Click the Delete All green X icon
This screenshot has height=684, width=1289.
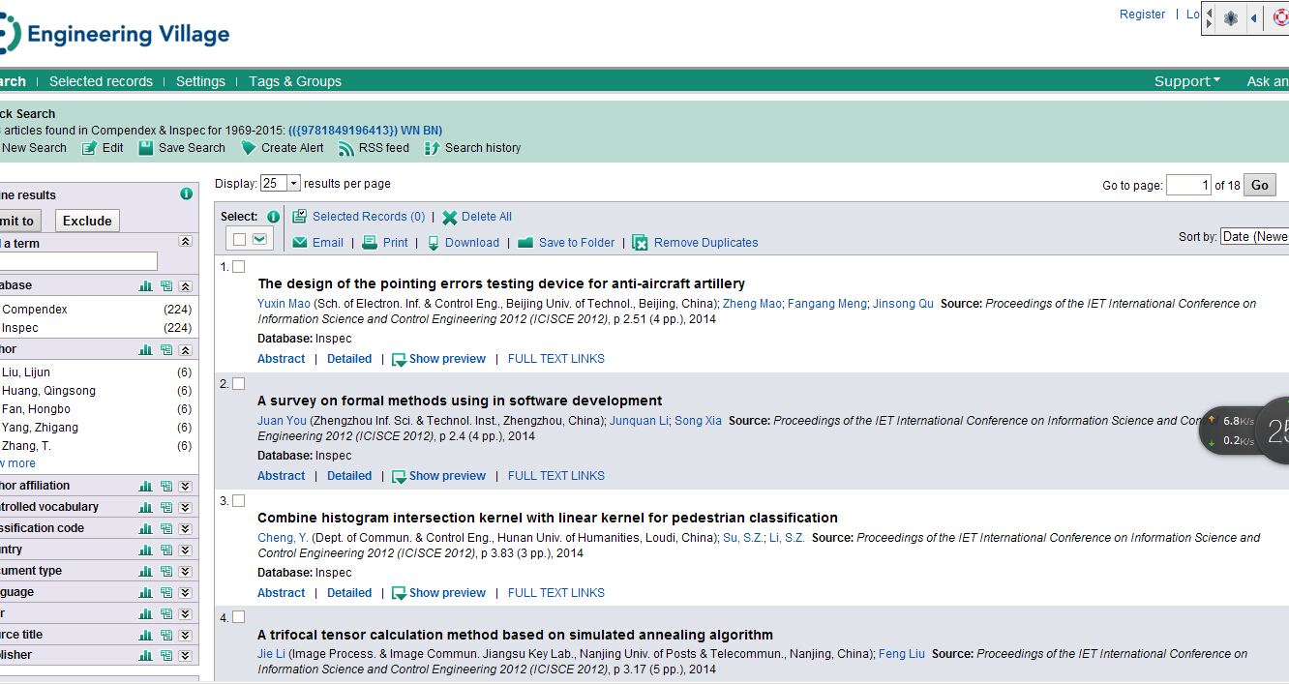coord(450,218)
